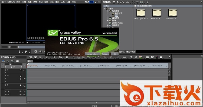The width and height of the screenshot is (203, 107).
Task: Switch to PLR player mode
Action: [87, 2]
